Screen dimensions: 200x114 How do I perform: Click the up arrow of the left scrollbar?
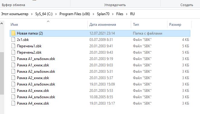2,23
